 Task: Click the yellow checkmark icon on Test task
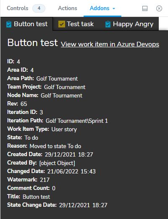pos(62,24)
